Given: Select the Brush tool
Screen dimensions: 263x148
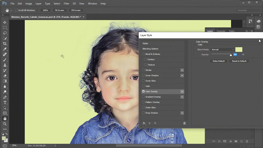Looking at the screenshot, I should point(5,60).
